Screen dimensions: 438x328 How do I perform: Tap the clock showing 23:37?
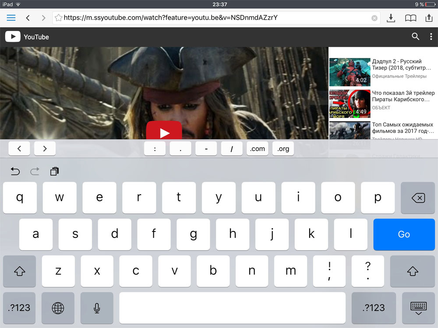pyautogui.click(x=219, y=4)
